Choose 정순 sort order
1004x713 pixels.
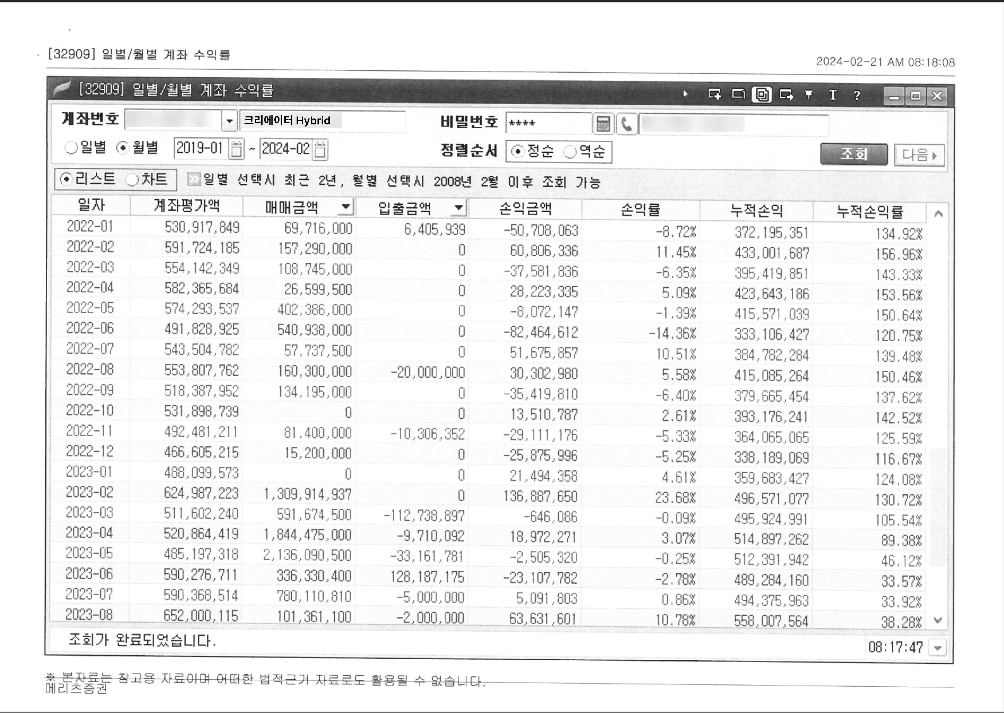pyautogui.click(x=517, y=151)
